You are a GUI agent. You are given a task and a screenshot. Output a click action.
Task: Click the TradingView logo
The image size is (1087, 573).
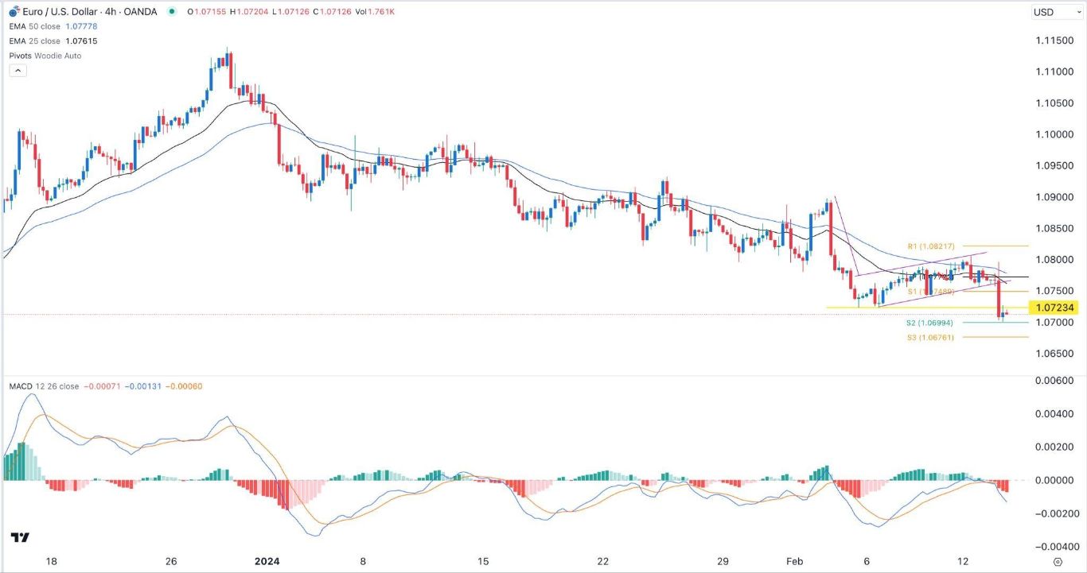pyautogui.click(x=21, y=538)
